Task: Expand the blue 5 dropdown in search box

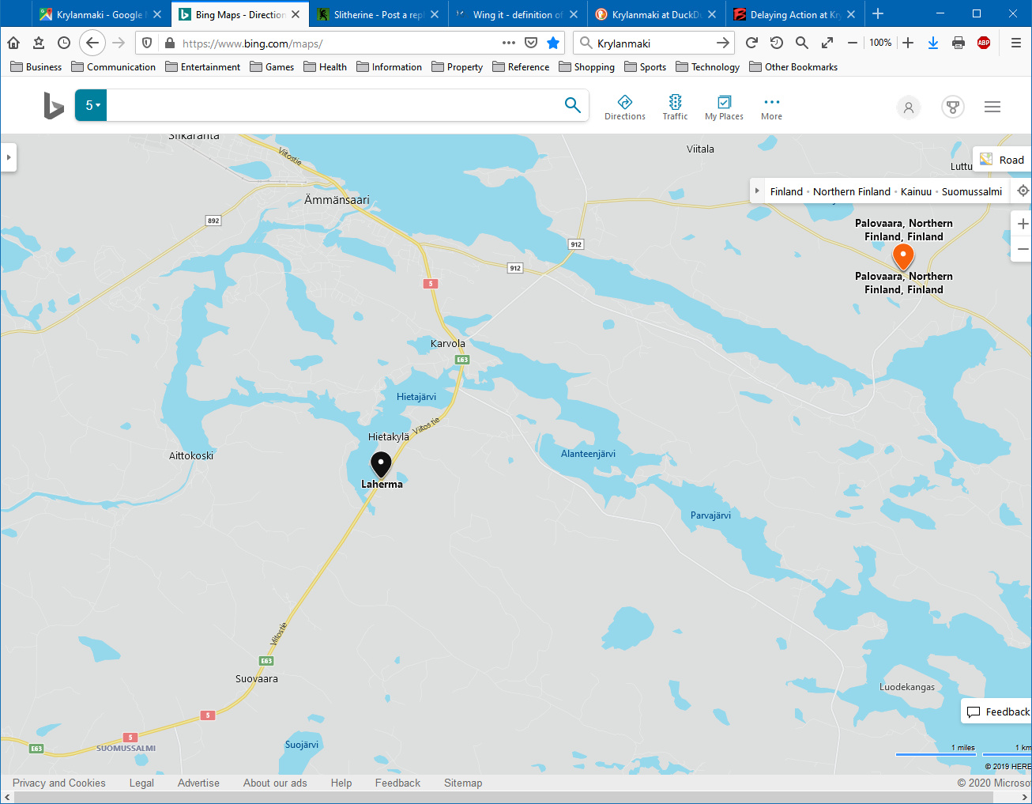Action: 92,105
